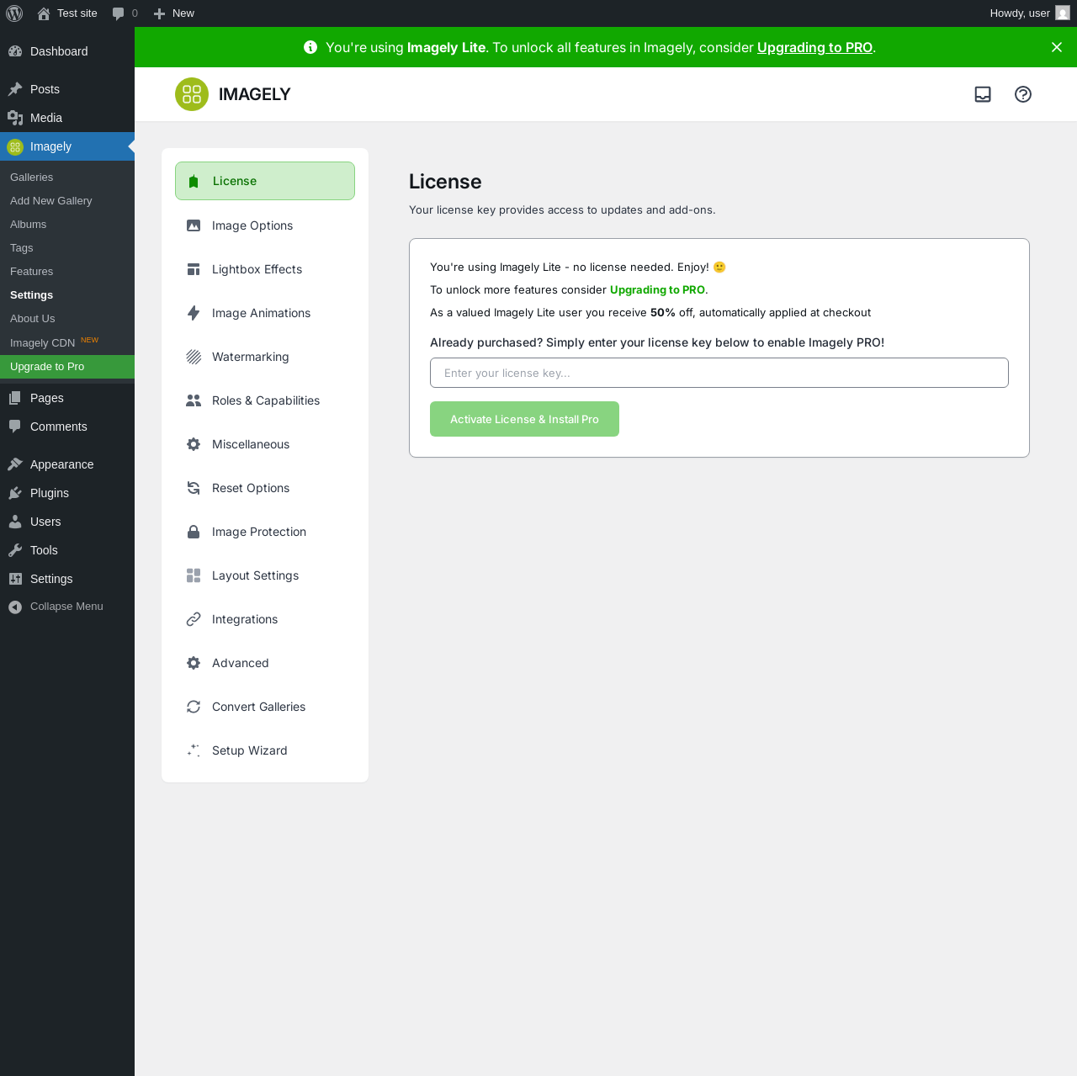Click the Tools wrench icon
The width and height of the screenshot is (1077, 1076).
tap(15, 550)
